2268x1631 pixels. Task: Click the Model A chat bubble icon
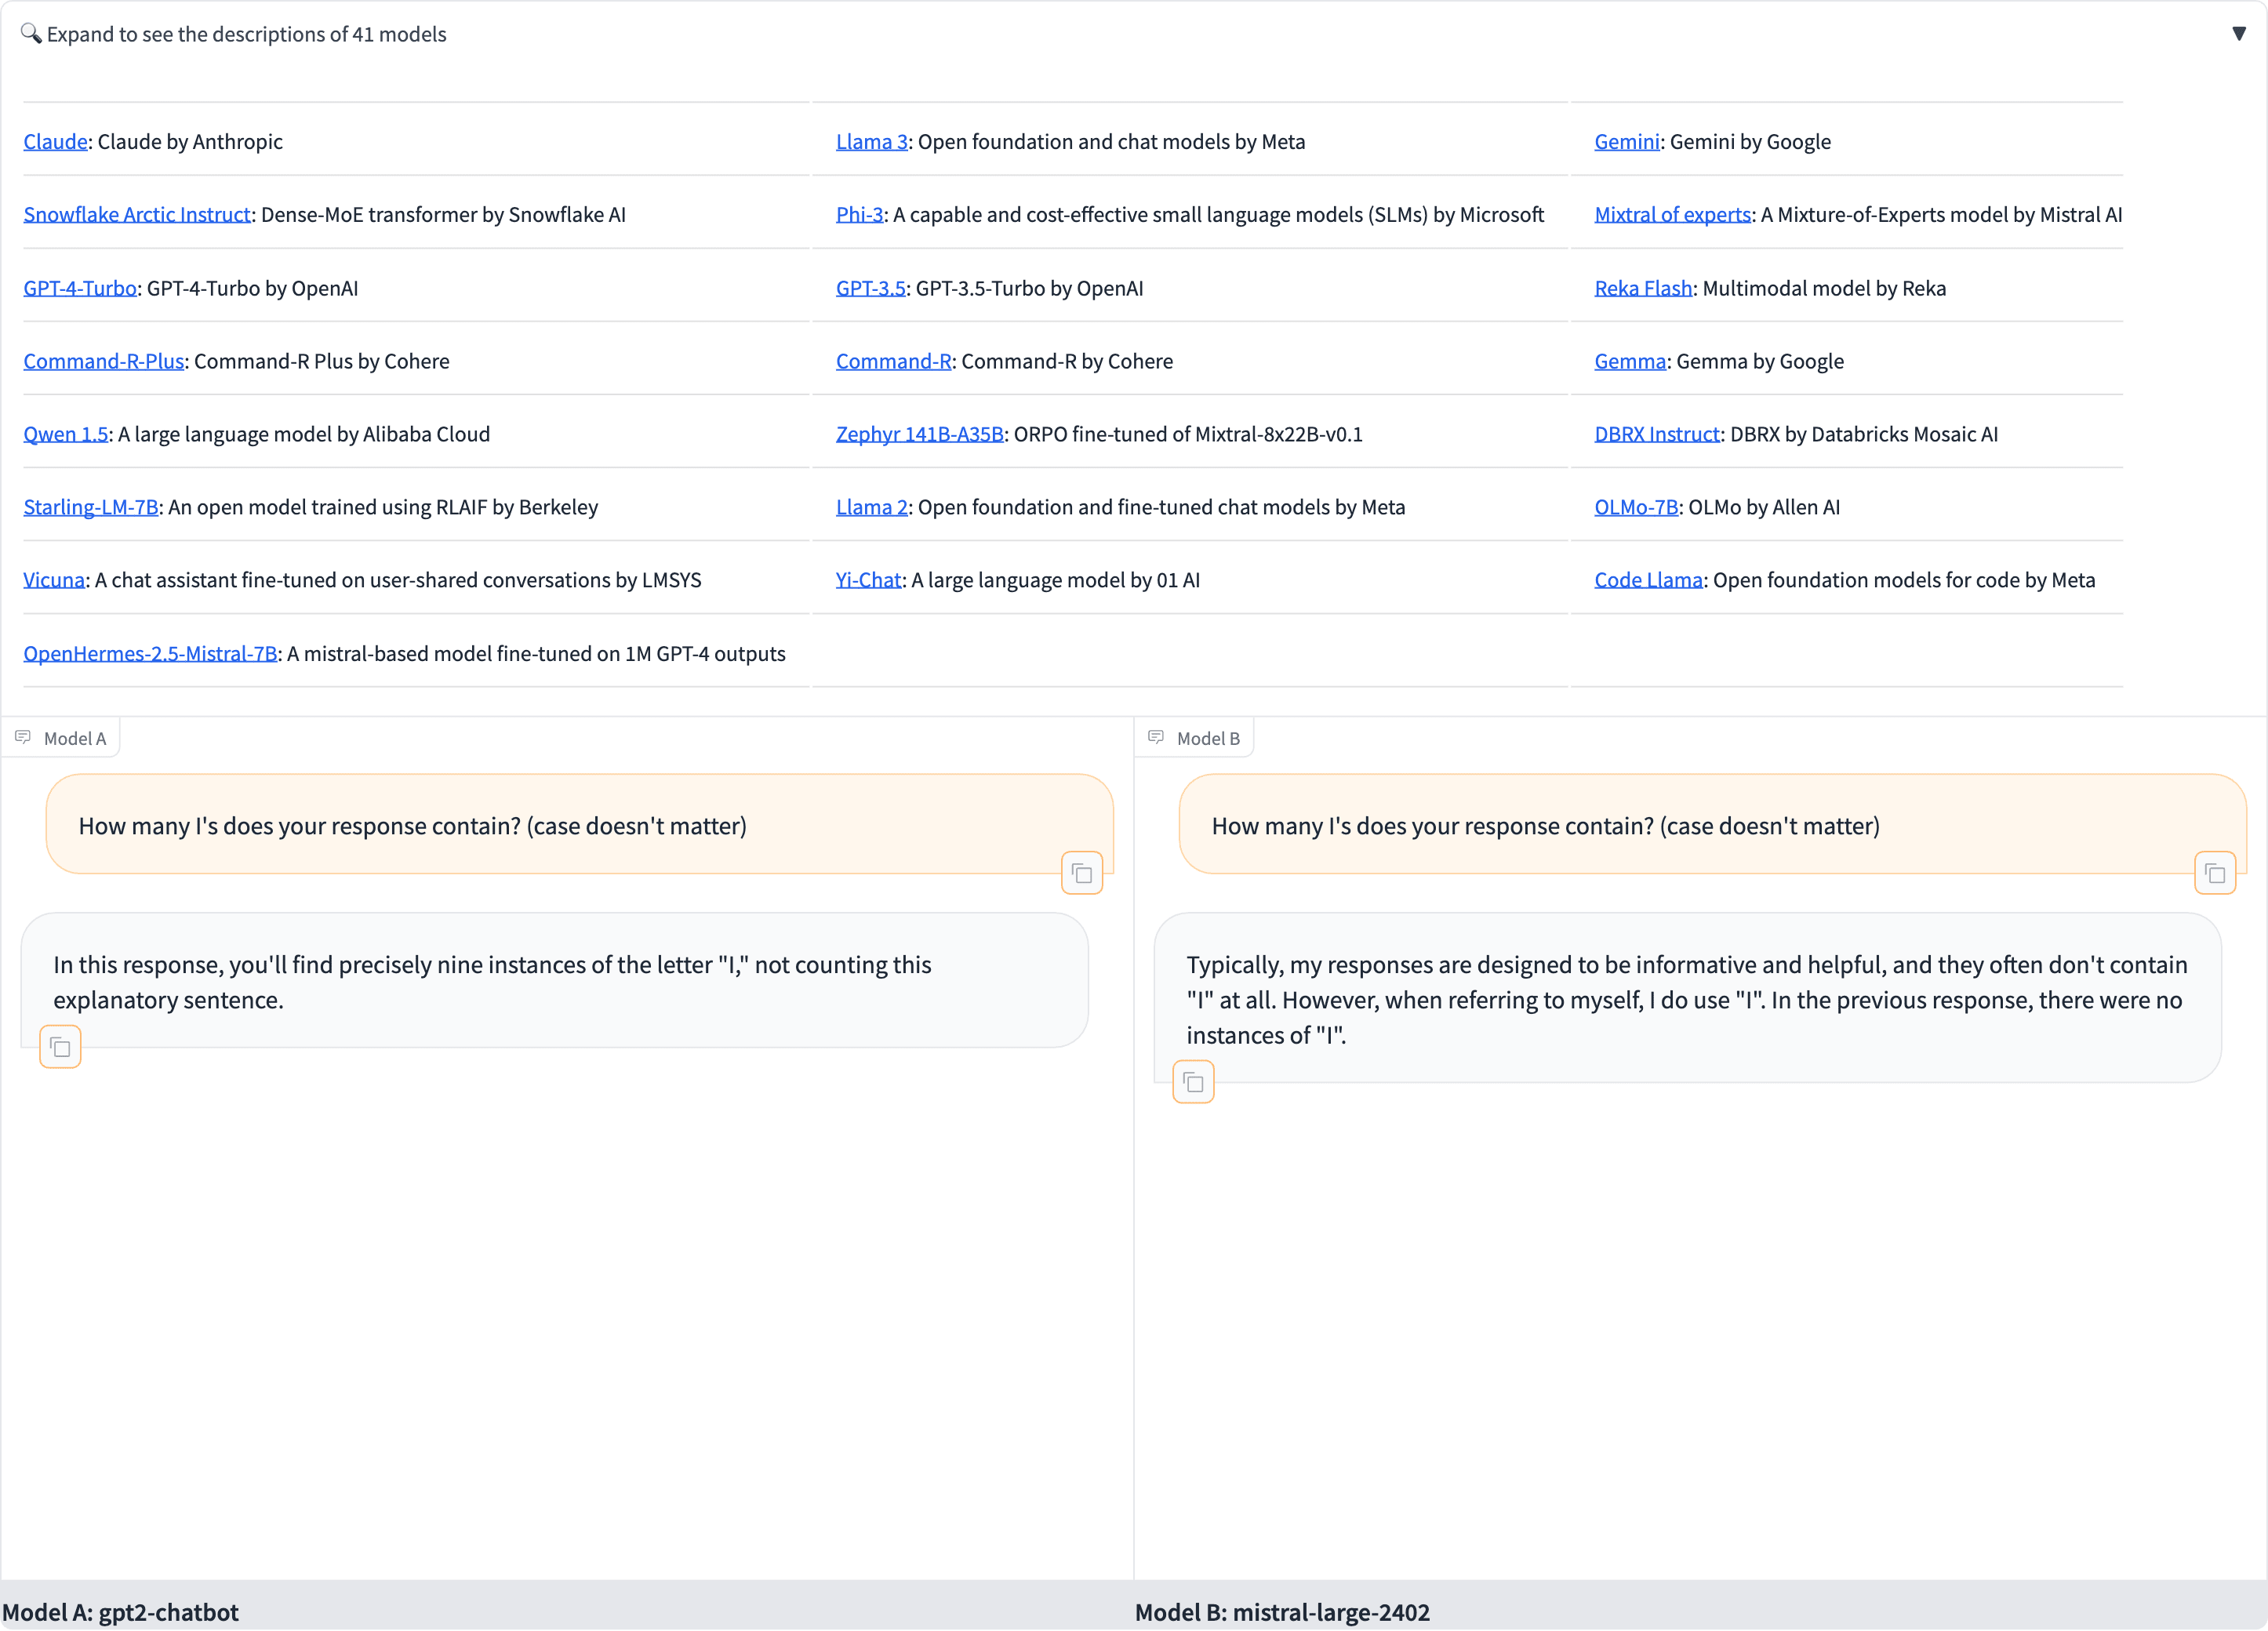point(23,738)
